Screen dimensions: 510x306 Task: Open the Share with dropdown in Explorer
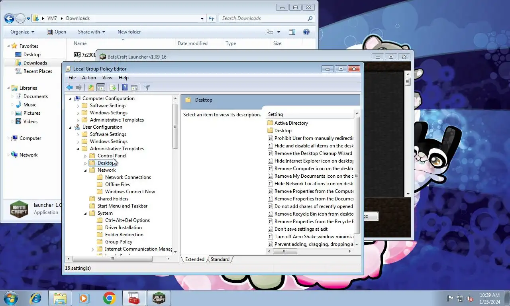(x=92, y=32)
